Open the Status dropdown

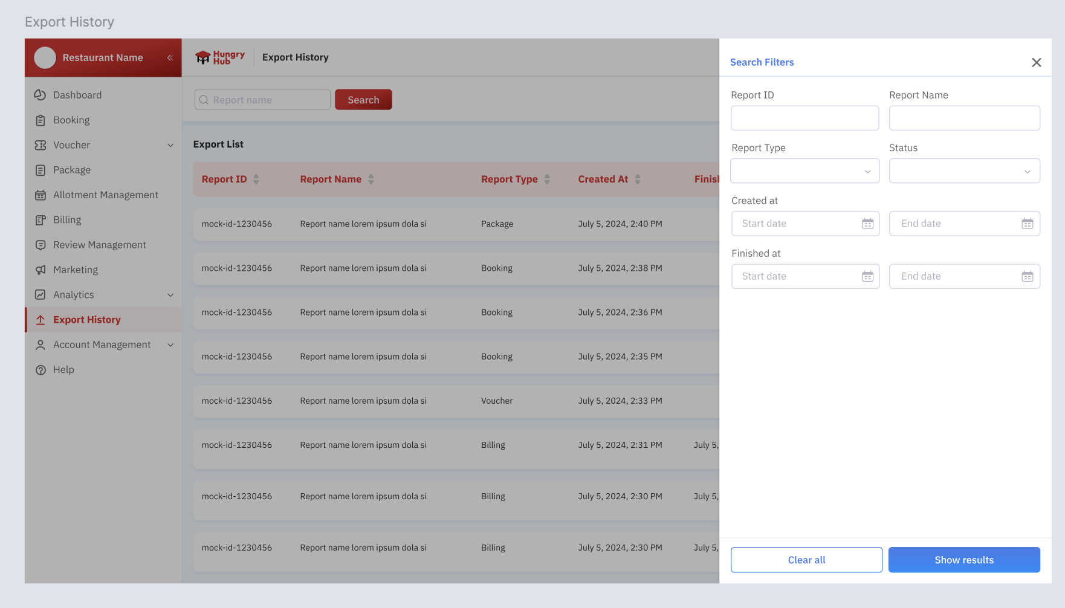[964, 171]
